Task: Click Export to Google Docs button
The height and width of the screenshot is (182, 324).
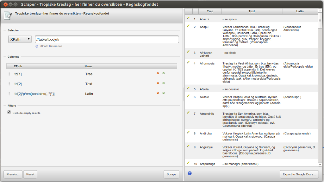Action: [x=299, y=174]
